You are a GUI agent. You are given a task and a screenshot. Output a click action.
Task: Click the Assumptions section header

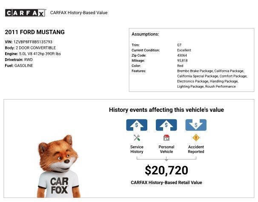tap(145, 34)
